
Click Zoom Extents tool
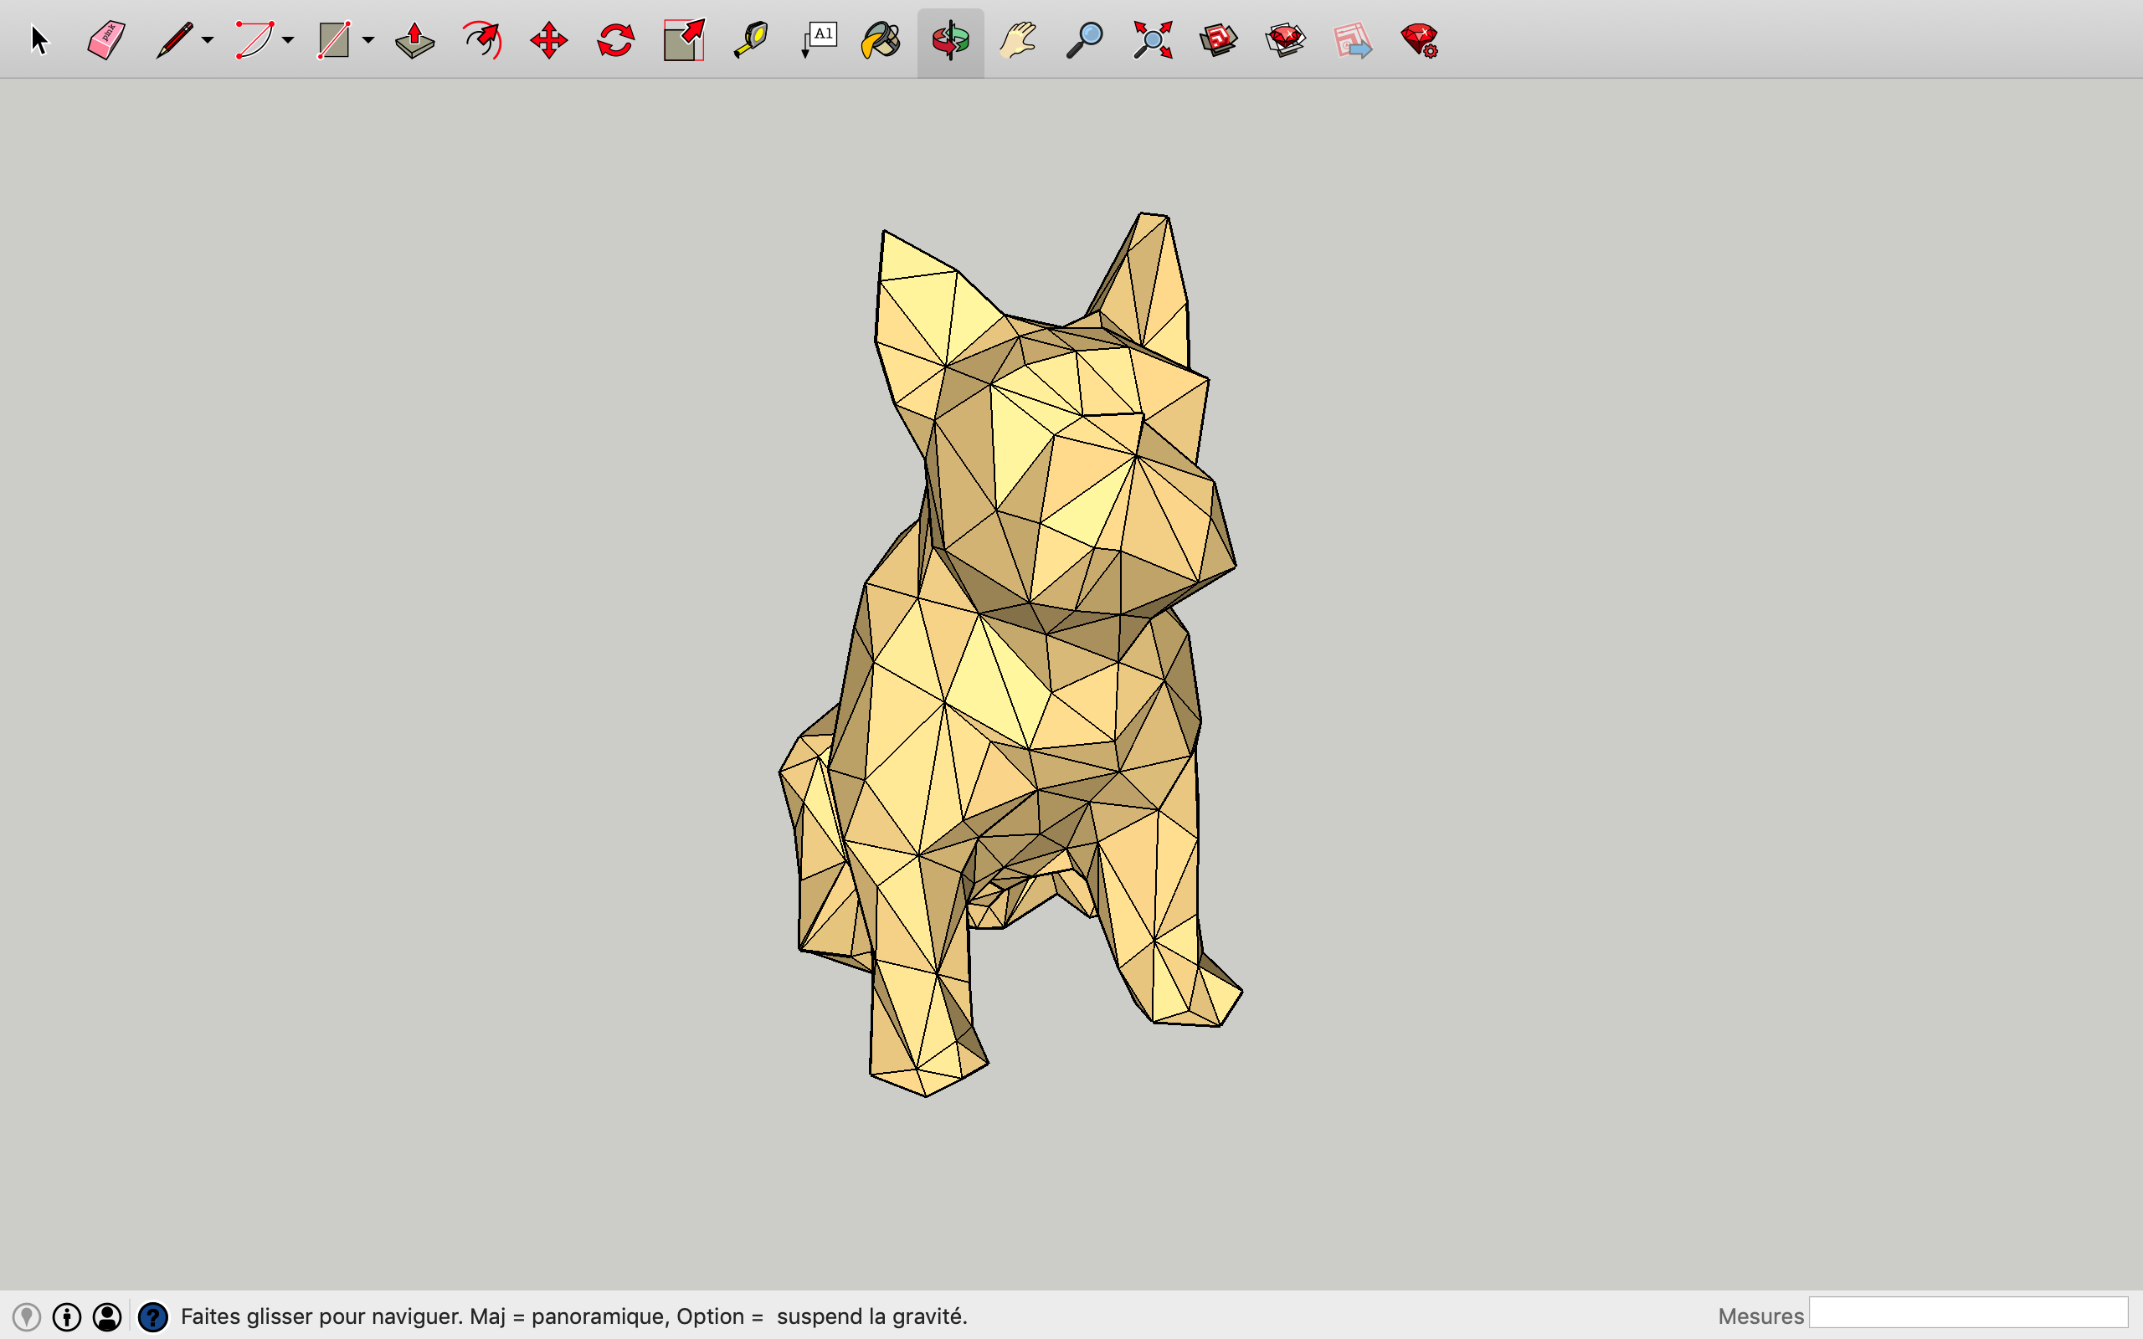click(x=1152, y=40)
